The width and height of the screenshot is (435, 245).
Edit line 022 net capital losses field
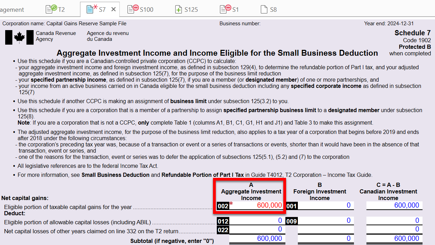(x=257, y=229)
